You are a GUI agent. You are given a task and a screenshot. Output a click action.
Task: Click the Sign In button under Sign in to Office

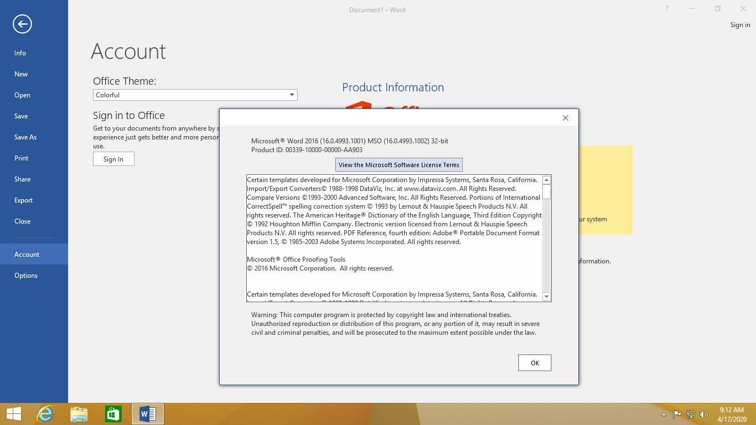[x=113, y=159]
